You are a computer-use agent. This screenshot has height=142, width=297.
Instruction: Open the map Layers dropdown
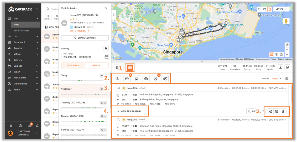(x=281, y=9)
